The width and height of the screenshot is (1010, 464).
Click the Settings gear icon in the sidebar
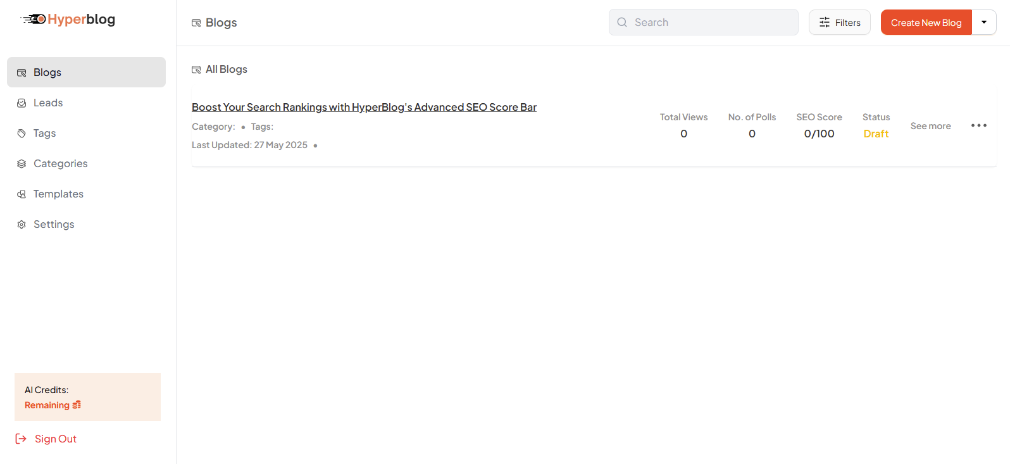click(22, 225)
